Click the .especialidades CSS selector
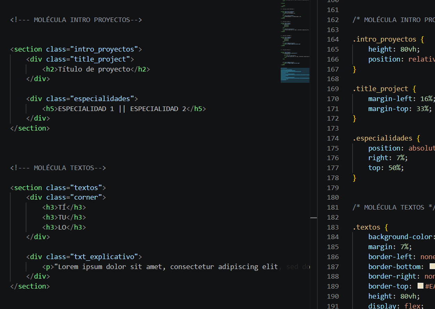Image resolution: width=435 pixels, height=309 pixels. tap(382, 138)
